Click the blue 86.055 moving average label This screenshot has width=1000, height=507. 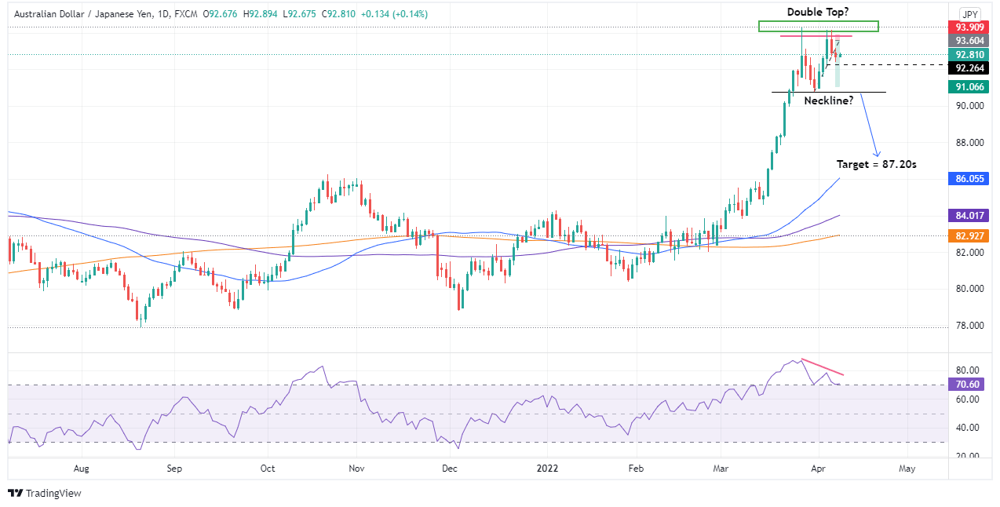click(969, 179)
